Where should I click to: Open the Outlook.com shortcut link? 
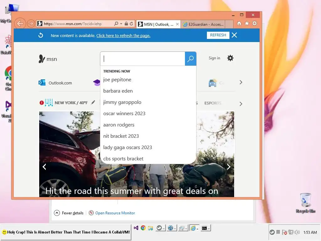tap(55, 83)
